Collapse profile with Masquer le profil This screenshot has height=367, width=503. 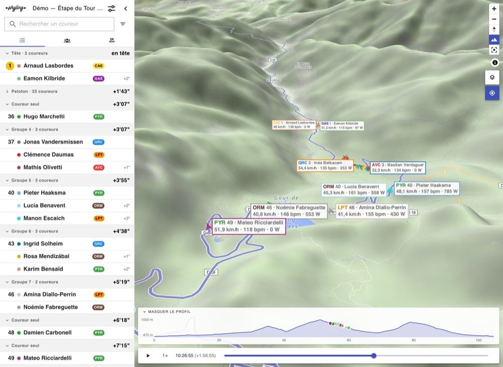point(166,312)
